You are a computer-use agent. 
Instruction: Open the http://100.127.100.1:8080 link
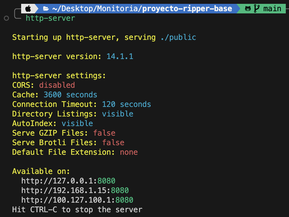point(77,200)
